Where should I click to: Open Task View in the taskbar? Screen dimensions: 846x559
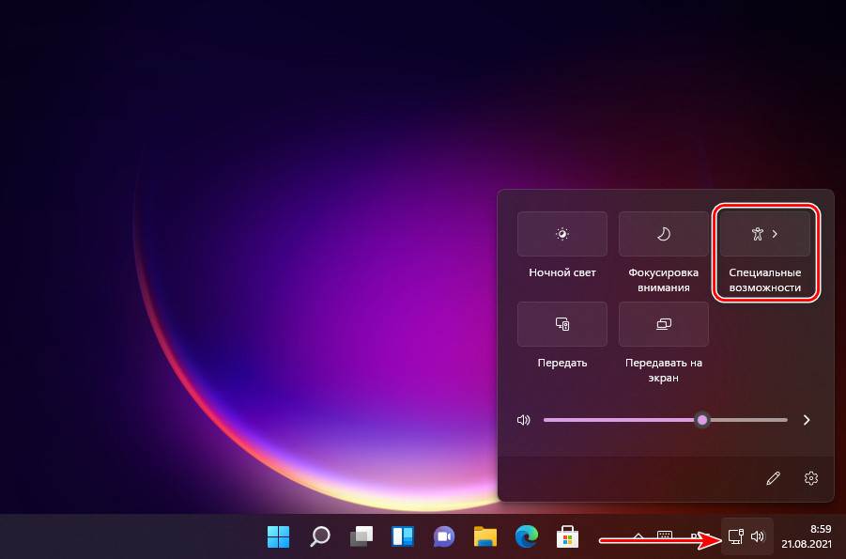(x=361, y=536)
